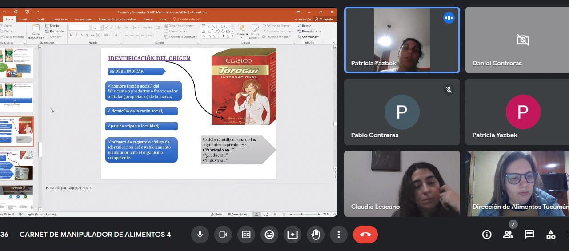
Task: Adjust the PowerPoint zoom slider
Action: click(x=302, y=214)
